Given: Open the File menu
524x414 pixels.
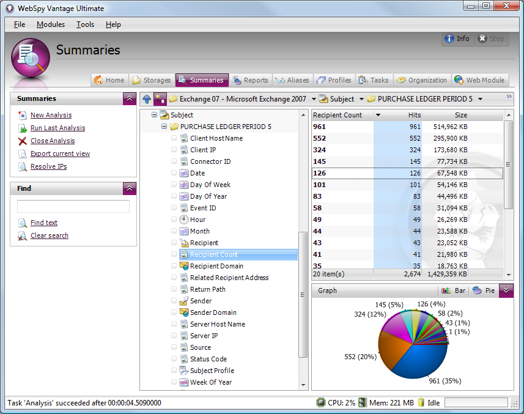Looking at the screenshot, I should click(20, 24).
